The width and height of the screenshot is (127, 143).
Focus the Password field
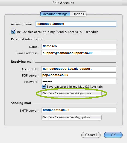(79, 81)
